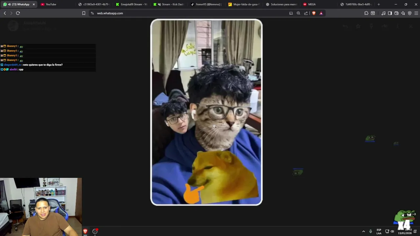Star the image in WhatsApp viewer header
This screenshot has height=236, width=420.
[x=358, y=26]
